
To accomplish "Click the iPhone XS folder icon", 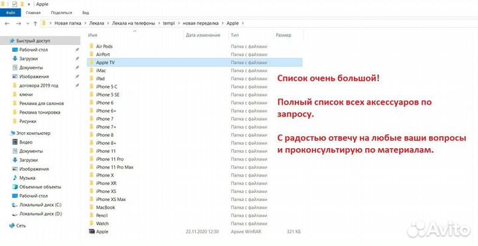I will 92,191.
